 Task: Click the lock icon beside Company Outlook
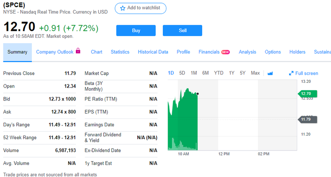pos(78,51)
